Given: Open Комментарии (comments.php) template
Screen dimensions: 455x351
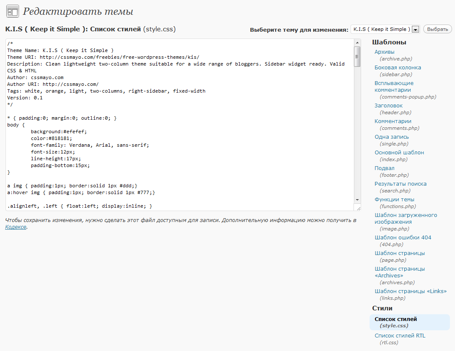Looking at the screenshot, I should pos(392,121).
